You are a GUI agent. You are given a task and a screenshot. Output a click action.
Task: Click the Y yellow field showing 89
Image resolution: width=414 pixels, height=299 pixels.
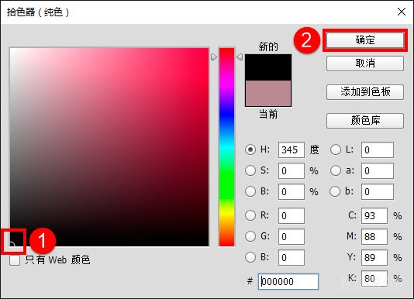[x=374, y=257]
